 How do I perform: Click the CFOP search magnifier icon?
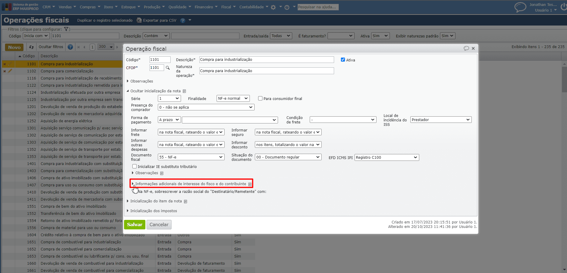pyautogui.click(x=168, y=68)
